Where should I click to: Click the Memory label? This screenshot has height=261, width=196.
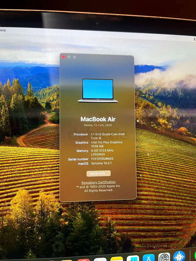82,151
